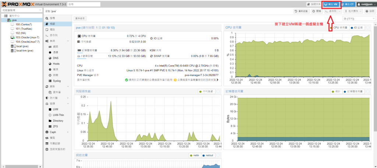Open the Syslog menu item
Screen dimensions: 377x168
(x=57, y=80)
